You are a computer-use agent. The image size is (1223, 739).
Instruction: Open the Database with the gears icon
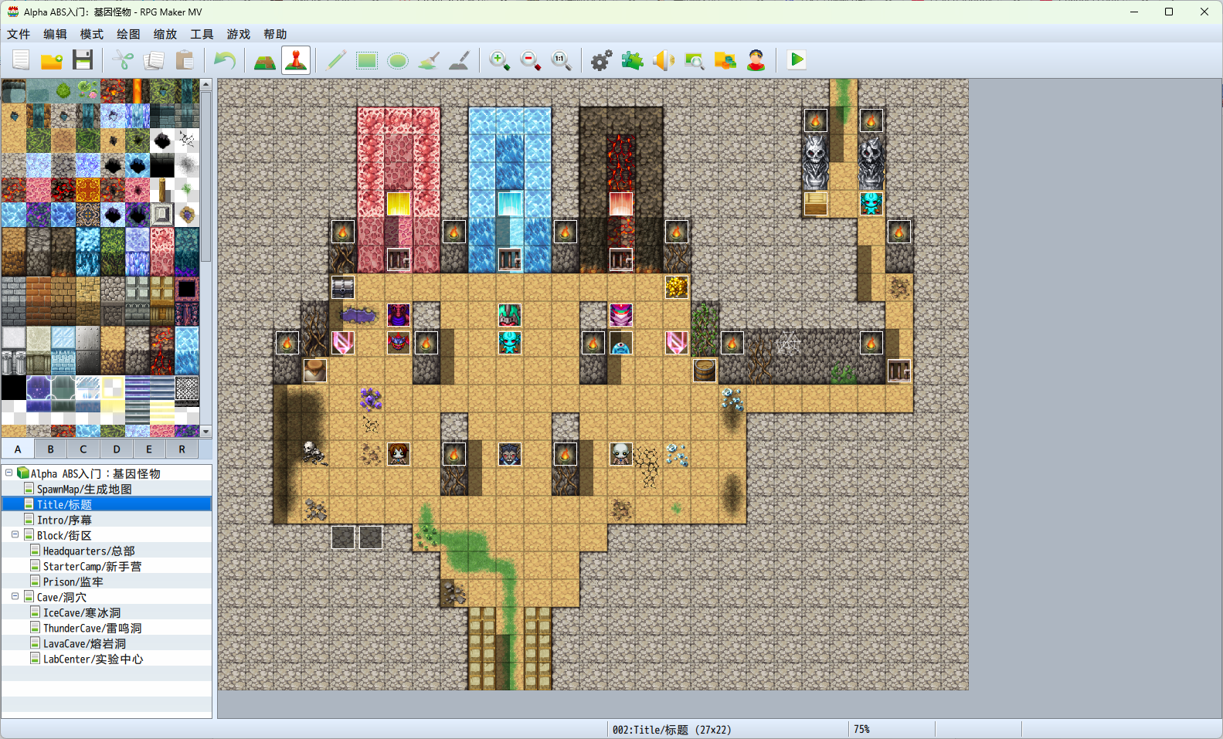click(x=602, y=60)
